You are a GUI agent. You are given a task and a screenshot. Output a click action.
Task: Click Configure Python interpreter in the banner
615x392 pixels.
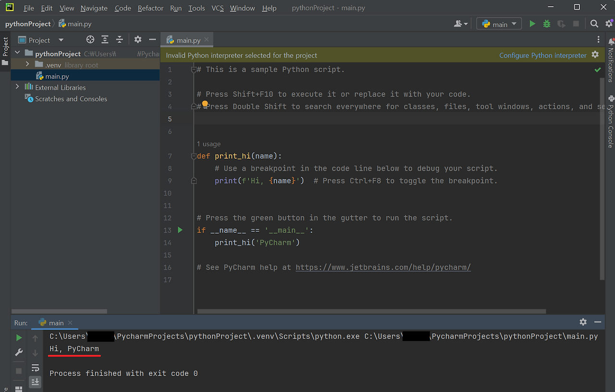coord(542,55)
